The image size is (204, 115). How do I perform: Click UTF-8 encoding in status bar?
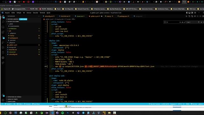point(180,104)
